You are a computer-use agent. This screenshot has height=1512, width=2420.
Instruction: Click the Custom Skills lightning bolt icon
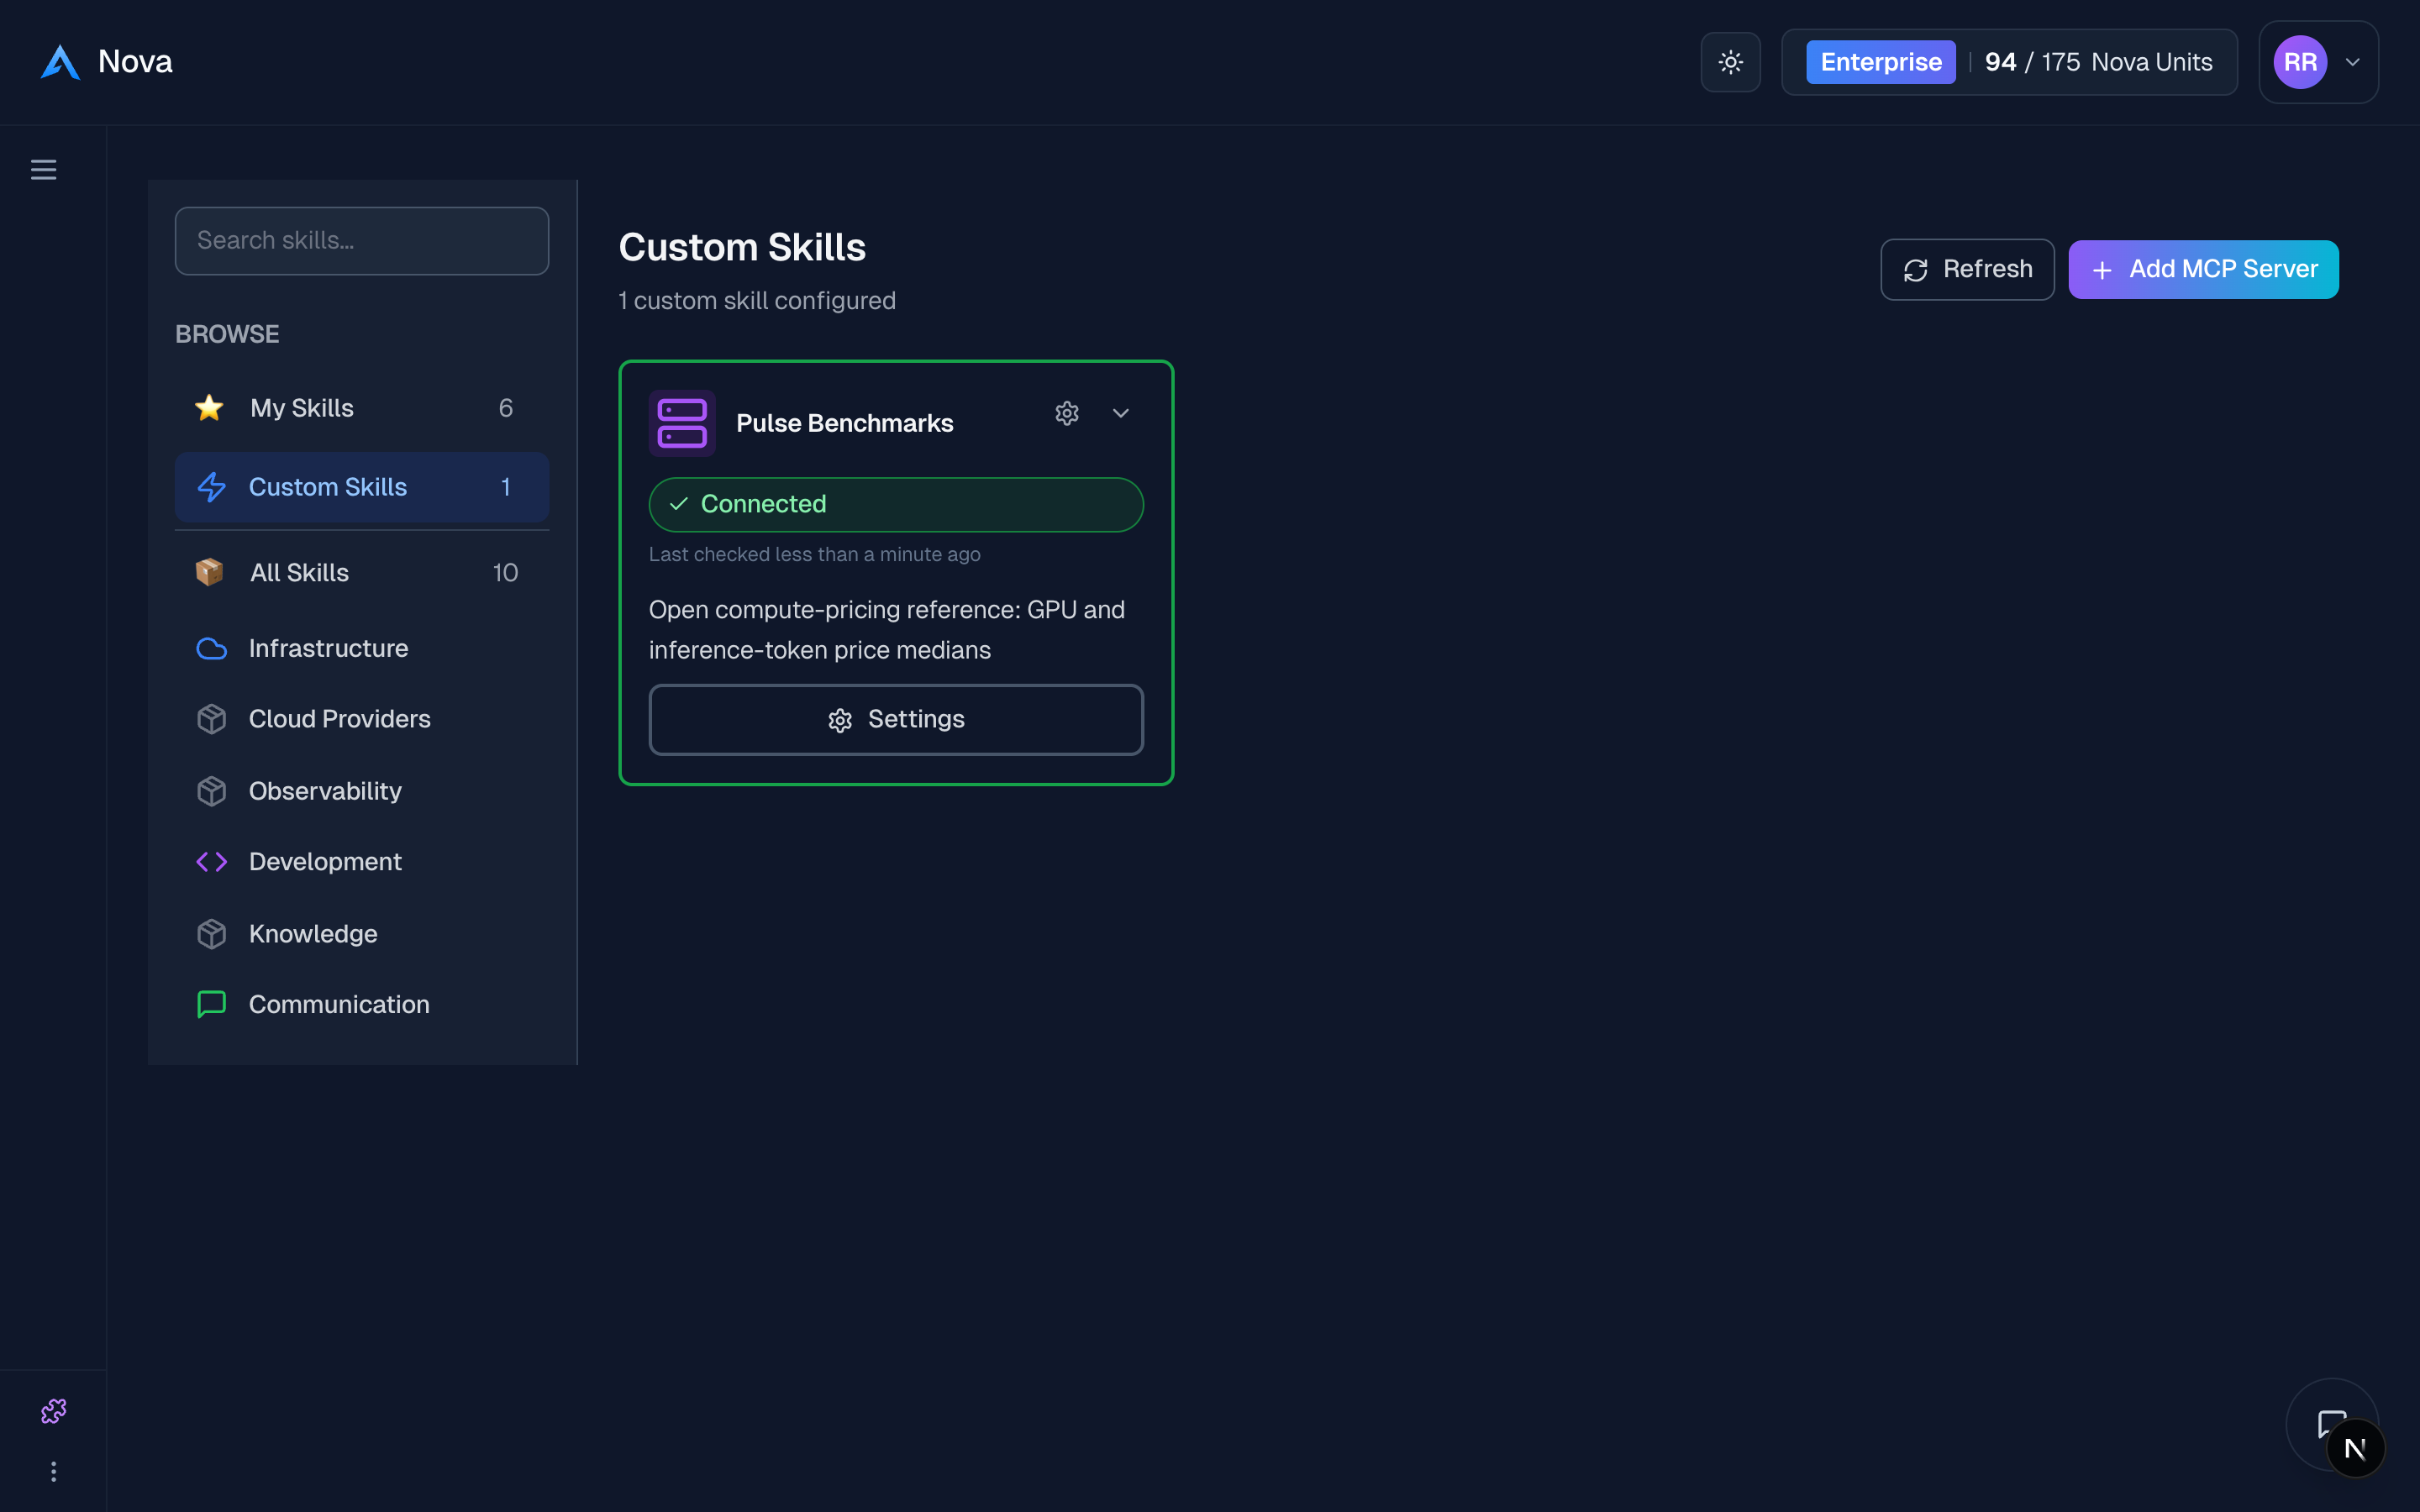coord(212,487)
